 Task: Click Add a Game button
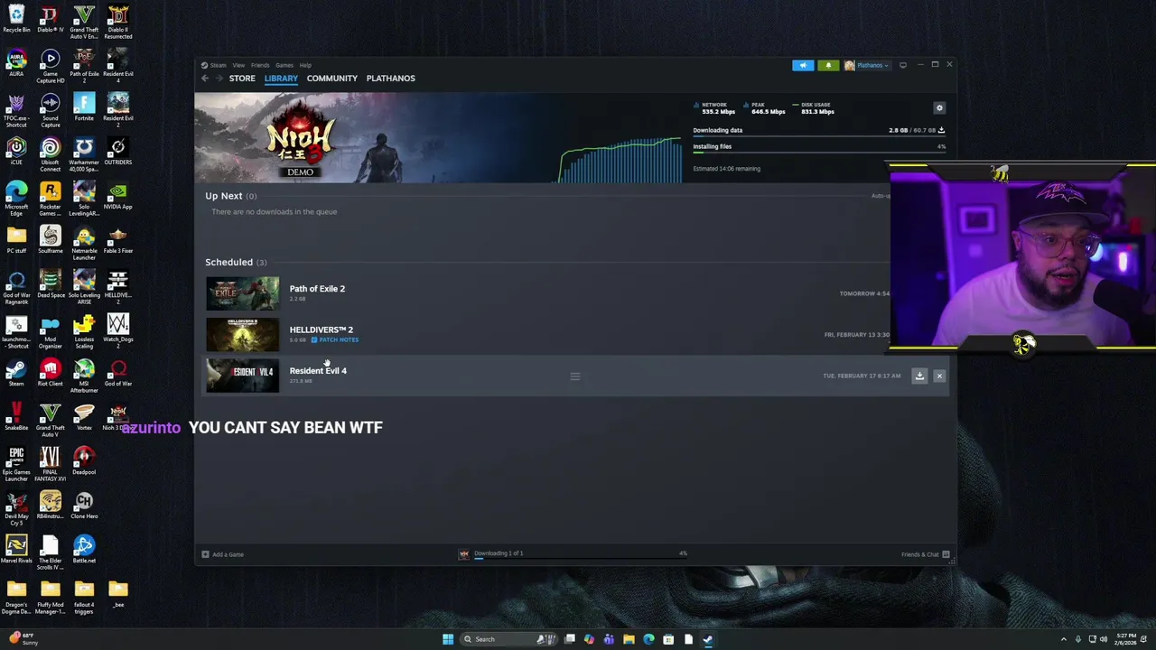coord(223,554)
